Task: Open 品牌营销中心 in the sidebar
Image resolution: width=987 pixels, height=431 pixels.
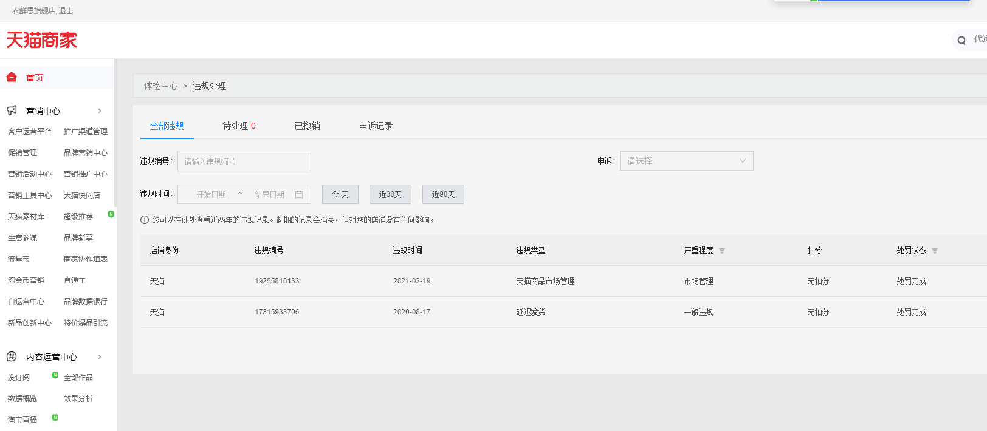Action: pos(86,152)
